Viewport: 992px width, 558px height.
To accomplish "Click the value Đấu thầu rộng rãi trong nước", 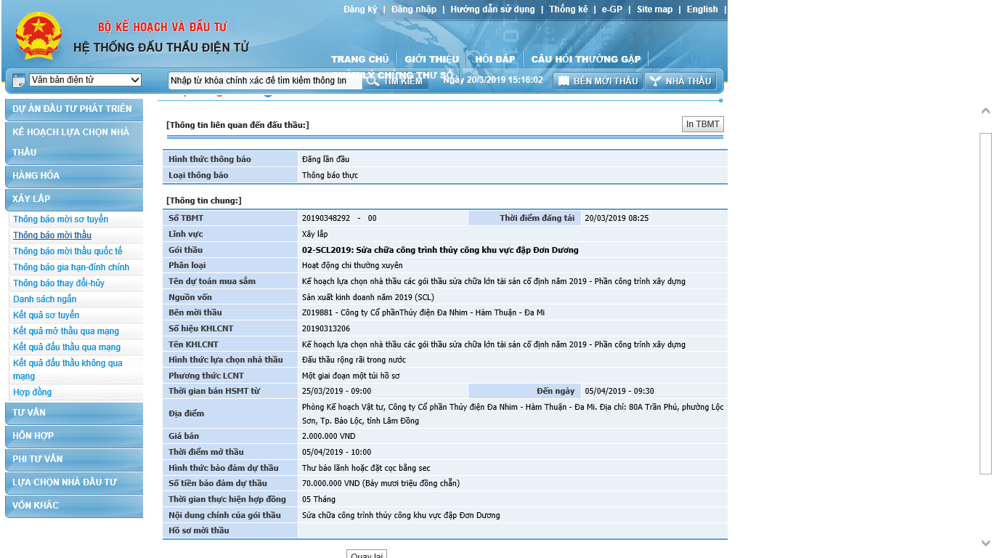I will coord(354,360).
